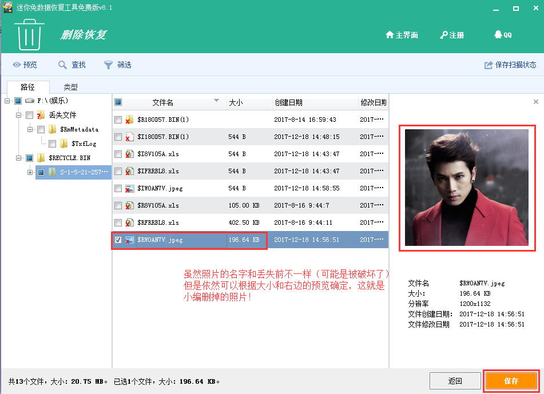Screen dimensions: 544x394
Task: Collapse the F:\ drive tree node
Action: coord(7,101)
